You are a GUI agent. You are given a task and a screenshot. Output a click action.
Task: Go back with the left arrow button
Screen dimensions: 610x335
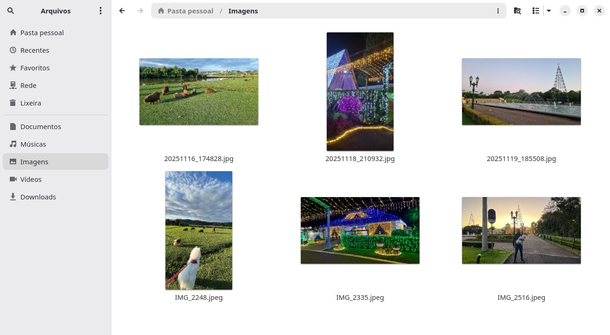(x=122, y=11)
